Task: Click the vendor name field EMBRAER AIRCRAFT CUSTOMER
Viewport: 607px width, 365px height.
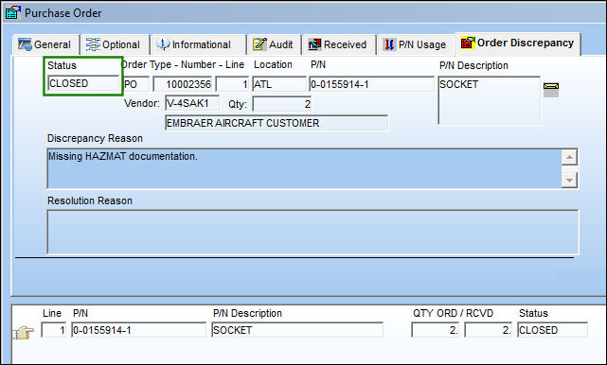Action: (277, 123)
